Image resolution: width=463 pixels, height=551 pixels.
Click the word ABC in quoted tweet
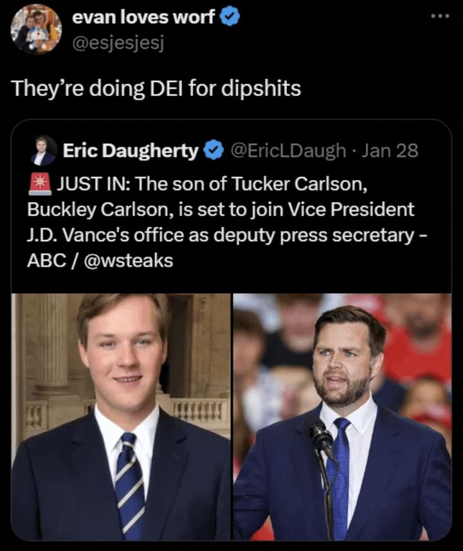(47, 261)
